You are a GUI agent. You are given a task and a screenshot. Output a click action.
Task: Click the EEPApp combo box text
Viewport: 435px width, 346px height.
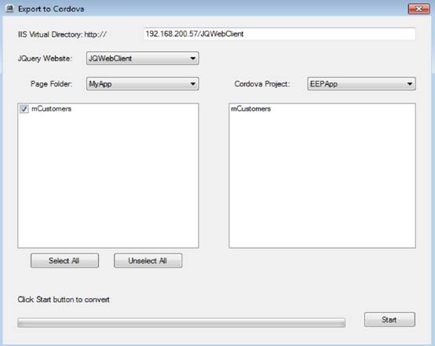324,84
